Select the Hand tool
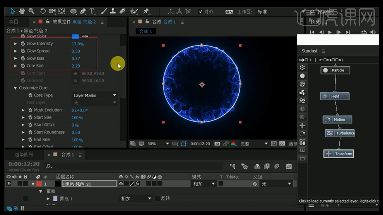Viewport: 383px width, 215px height. point(22,11)
